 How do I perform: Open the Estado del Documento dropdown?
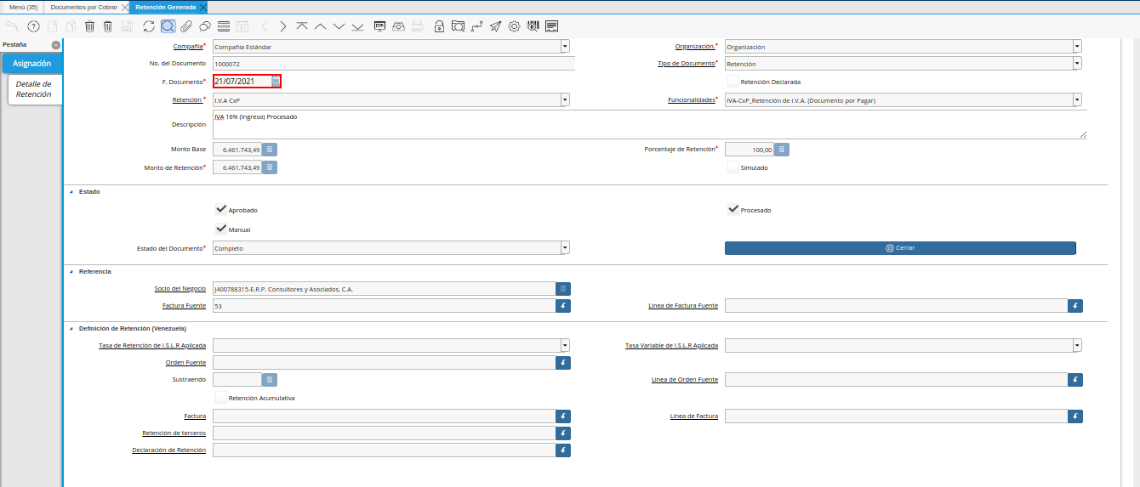pyautogui.click(x=565, y=248)
